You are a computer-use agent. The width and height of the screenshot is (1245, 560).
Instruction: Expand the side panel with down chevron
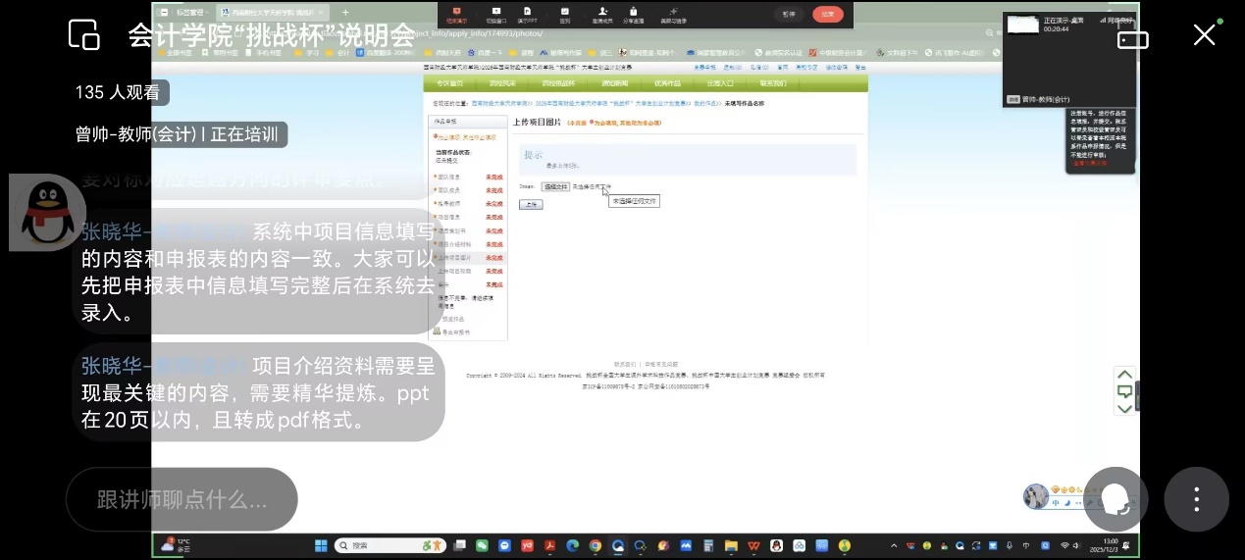[x=1125, y=409]
